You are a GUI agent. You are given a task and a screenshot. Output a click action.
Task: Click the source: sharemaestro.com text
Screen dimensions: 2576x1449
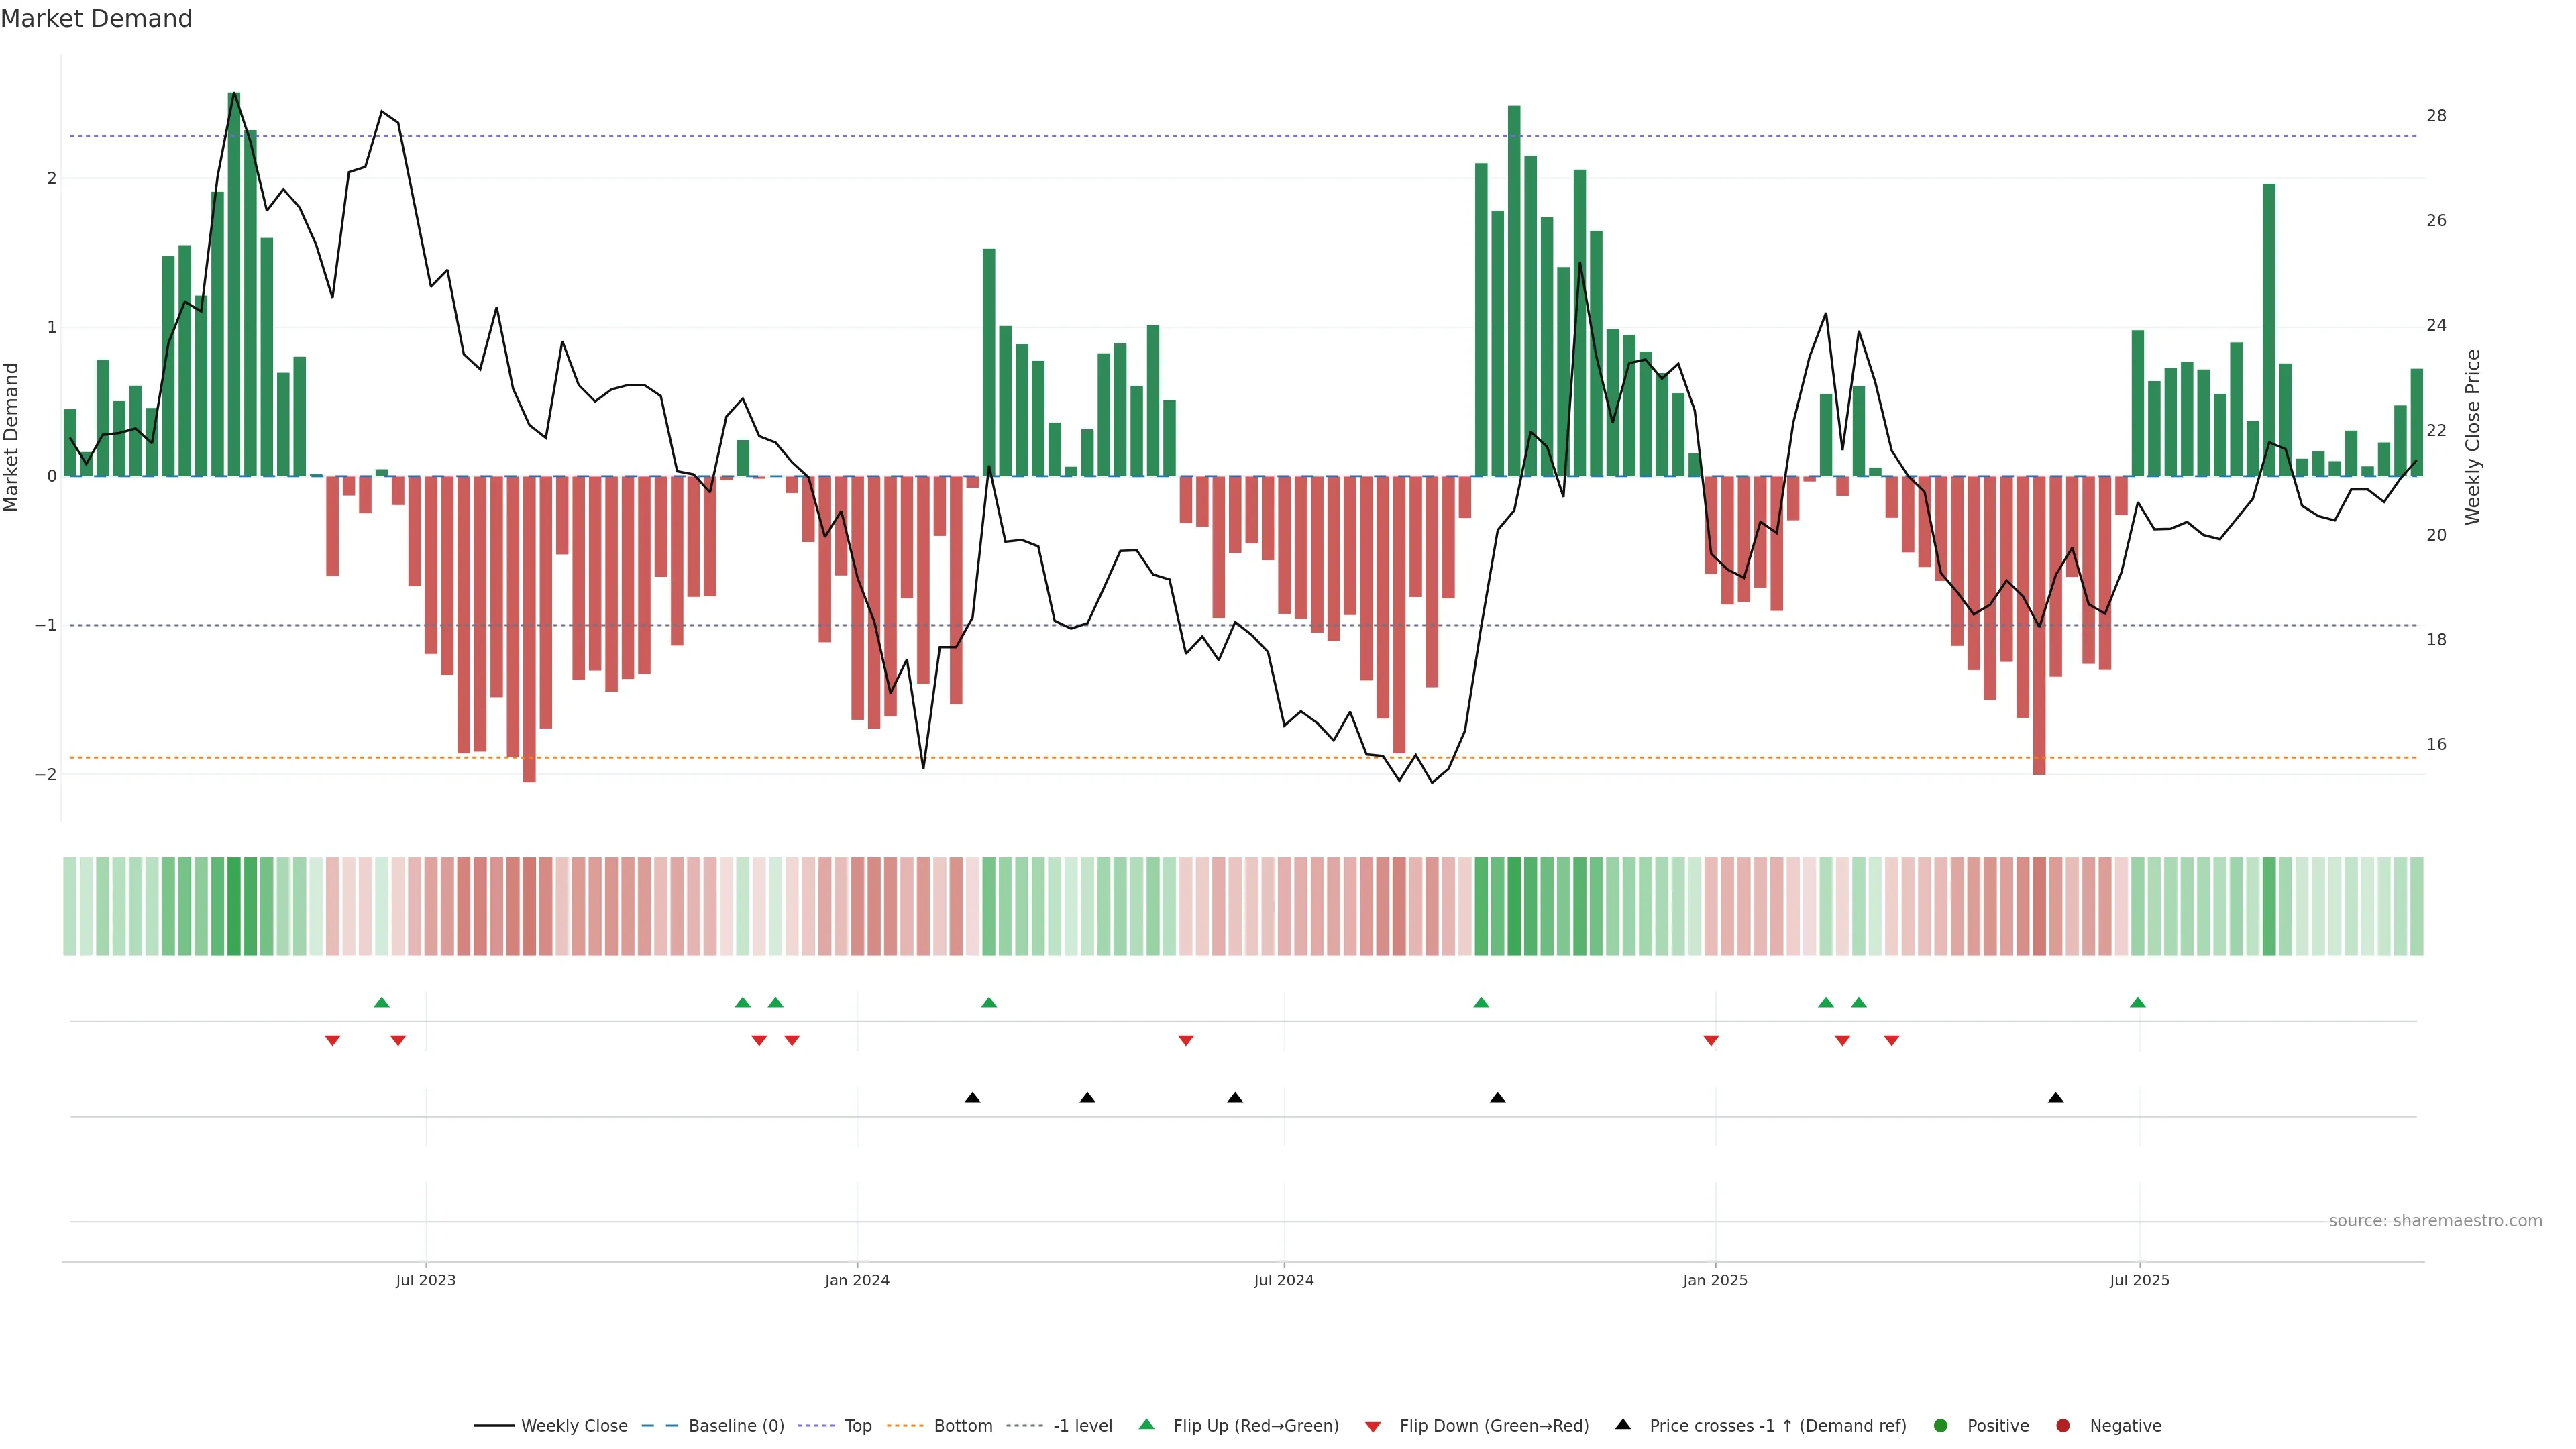[2435, 1221]
